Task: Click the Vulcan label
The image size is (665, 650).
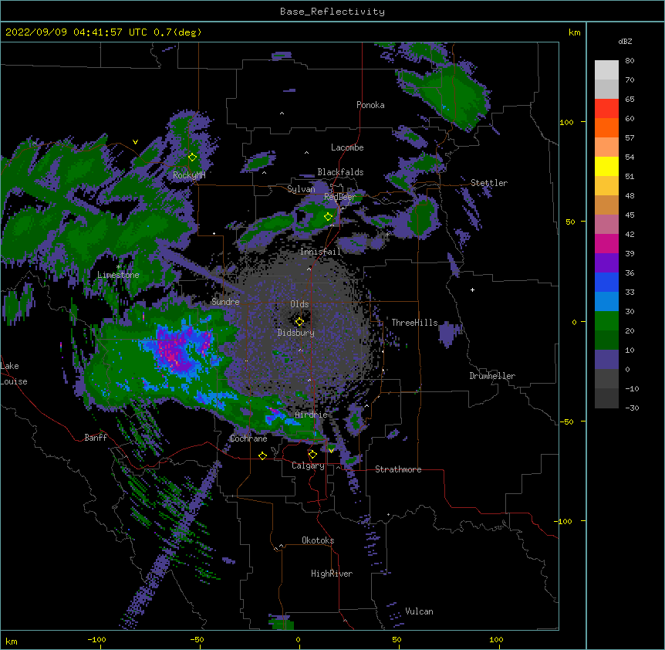Action: 419,611
